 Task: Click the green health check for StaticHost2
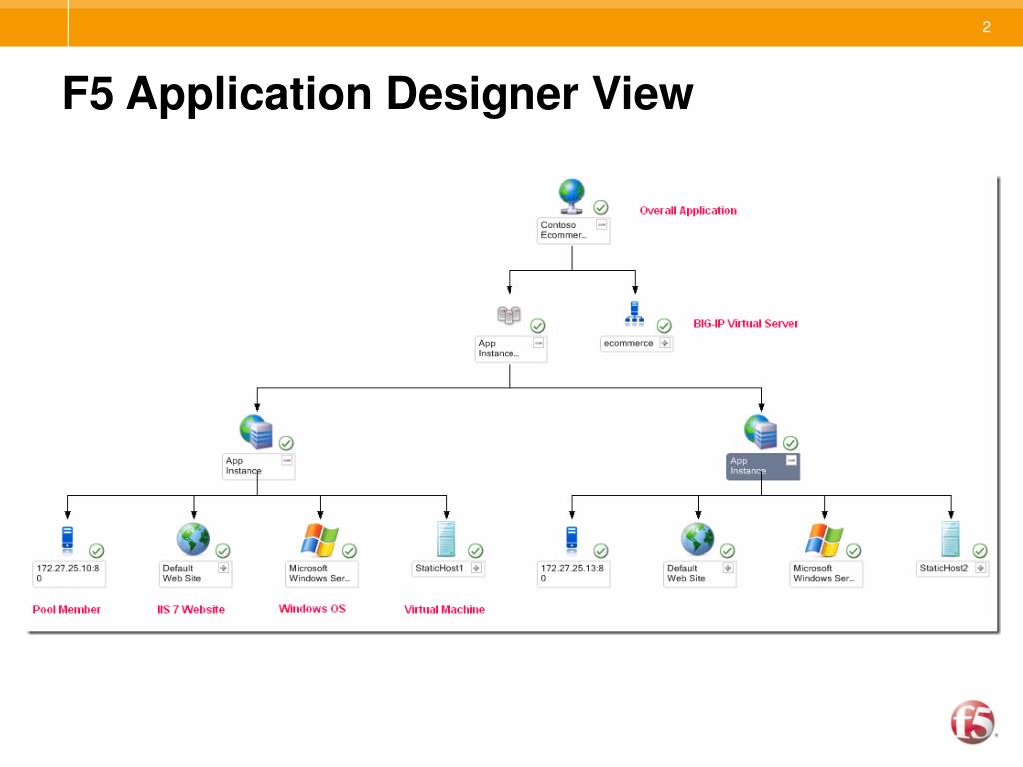(980, 551)
